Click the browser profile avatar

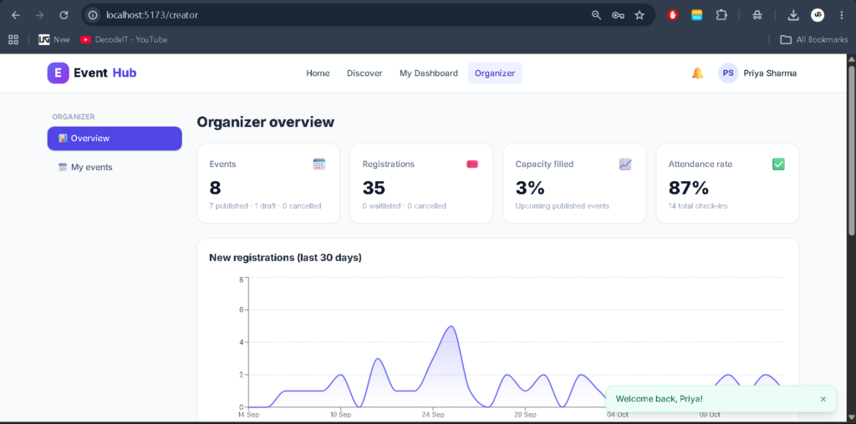(818, 15)
